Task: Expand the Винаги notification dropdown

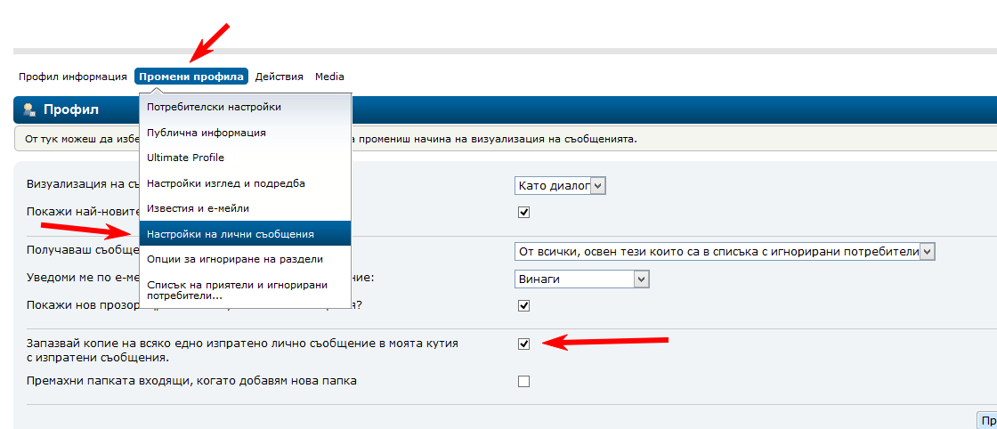Action: 582,279
